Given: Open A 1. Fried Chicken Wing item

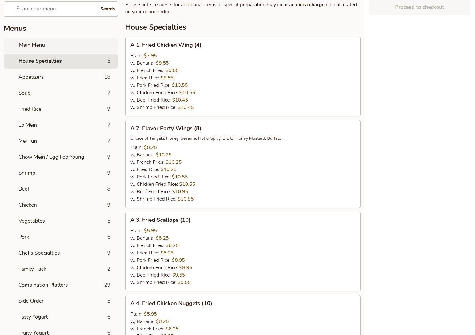Looking at the screenshot, I should click(166, 45).
